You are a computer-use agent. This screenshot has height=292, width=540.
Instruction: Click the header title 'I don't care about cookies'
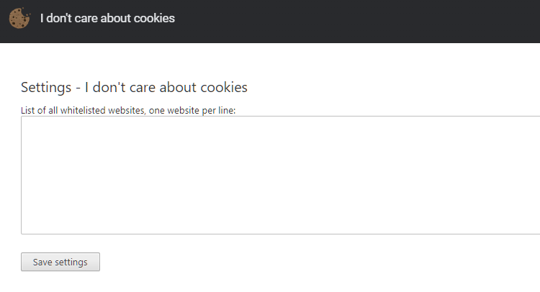click(x=107, y=18)
